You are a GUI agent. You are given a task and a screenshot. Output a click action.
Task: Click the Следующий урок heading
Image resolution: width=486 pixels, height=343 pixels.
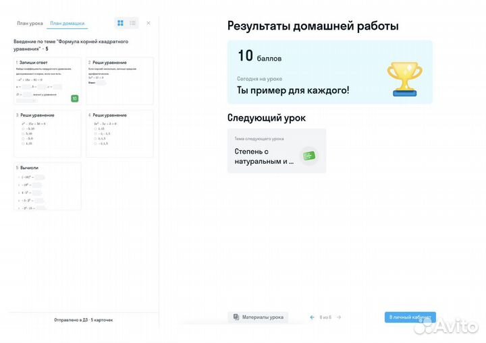coord(266,118)
